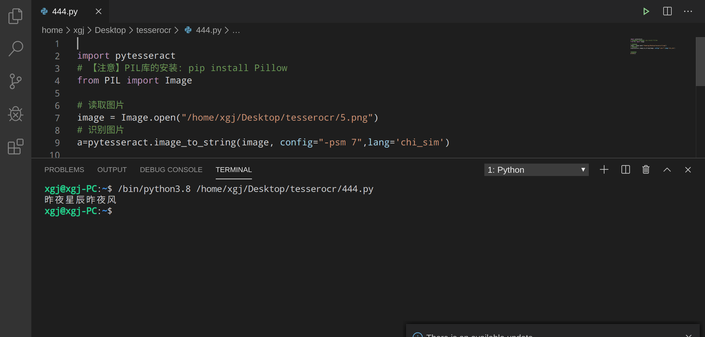The height and width of the screenshot is (337, 705).
Task: Click line number 7 in the gutter
Action: click(x=57, y=118)
